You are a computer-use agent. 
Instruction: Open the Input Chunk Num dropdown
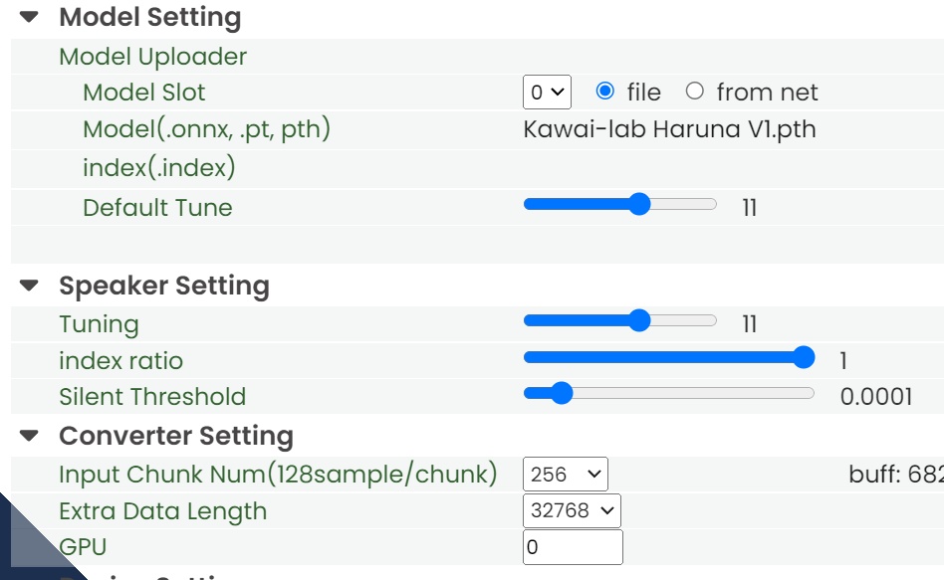point(565,475)
